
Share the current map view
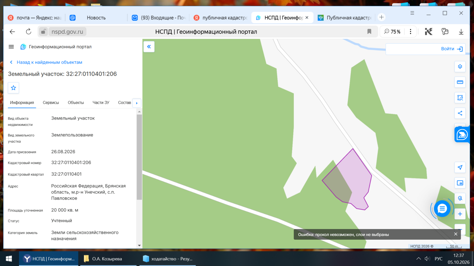(460, 113)
